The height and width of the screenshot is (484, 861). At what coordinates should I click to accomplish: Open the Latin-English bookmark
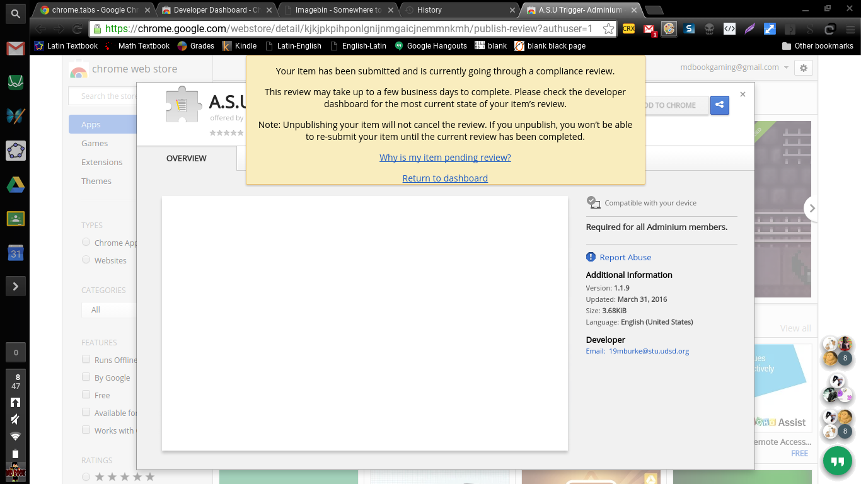(x=293, y=46)
